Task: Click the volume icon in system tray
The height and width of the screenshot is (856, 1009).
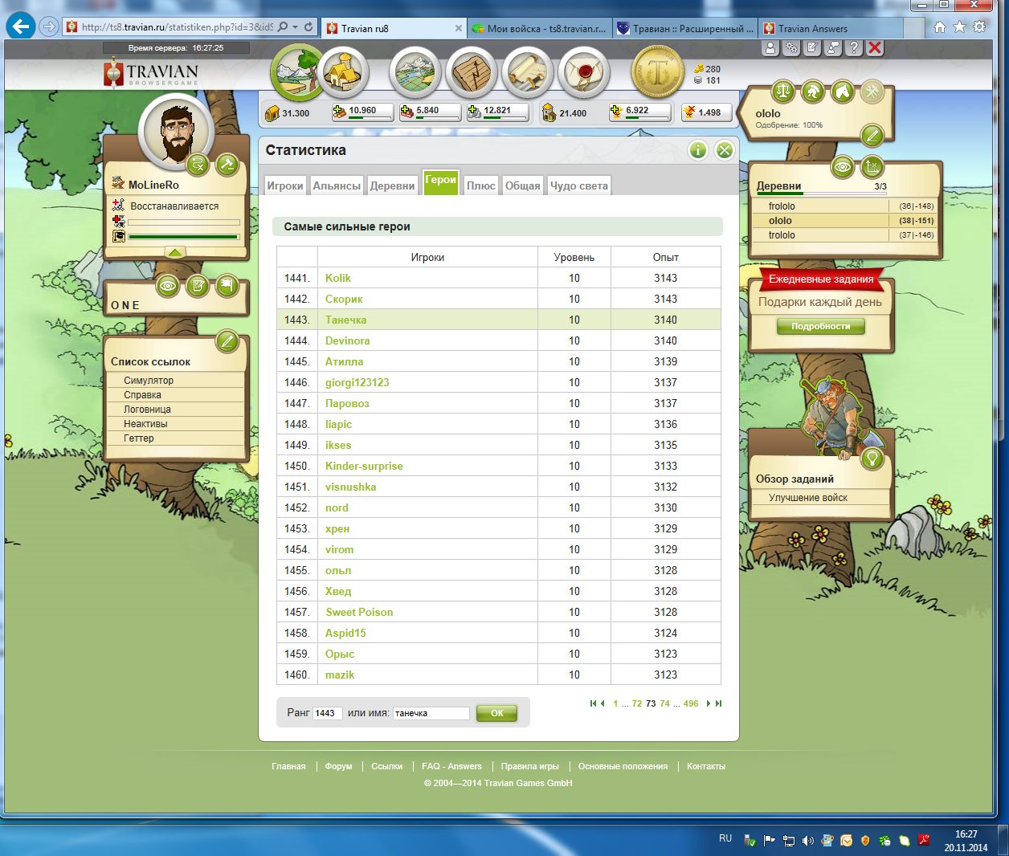Action: pos(807,841)
